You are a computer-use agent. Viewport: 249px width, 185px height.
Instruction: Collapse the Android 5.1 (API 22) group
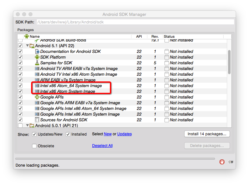[x=27, y=46]
